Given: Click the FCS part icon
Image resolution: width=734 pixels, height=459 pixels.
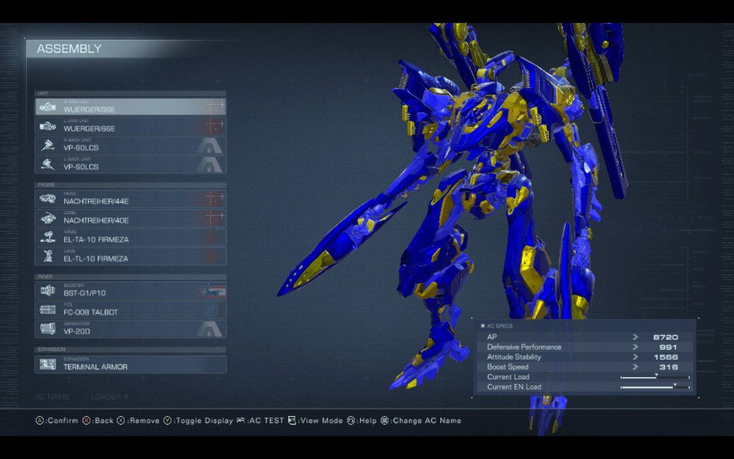Looking at the screenshot, I should pyautogui.click(x=48, y=310).
